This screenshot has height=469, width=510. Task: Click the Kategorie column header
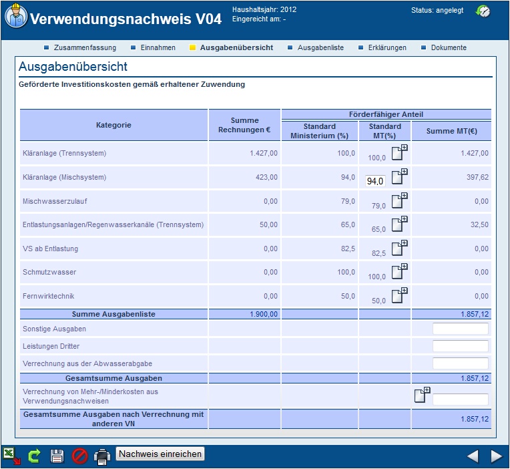click(x=113, y=125)
